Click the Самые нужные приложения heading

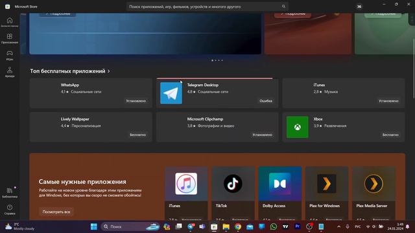tap(82, 182)
